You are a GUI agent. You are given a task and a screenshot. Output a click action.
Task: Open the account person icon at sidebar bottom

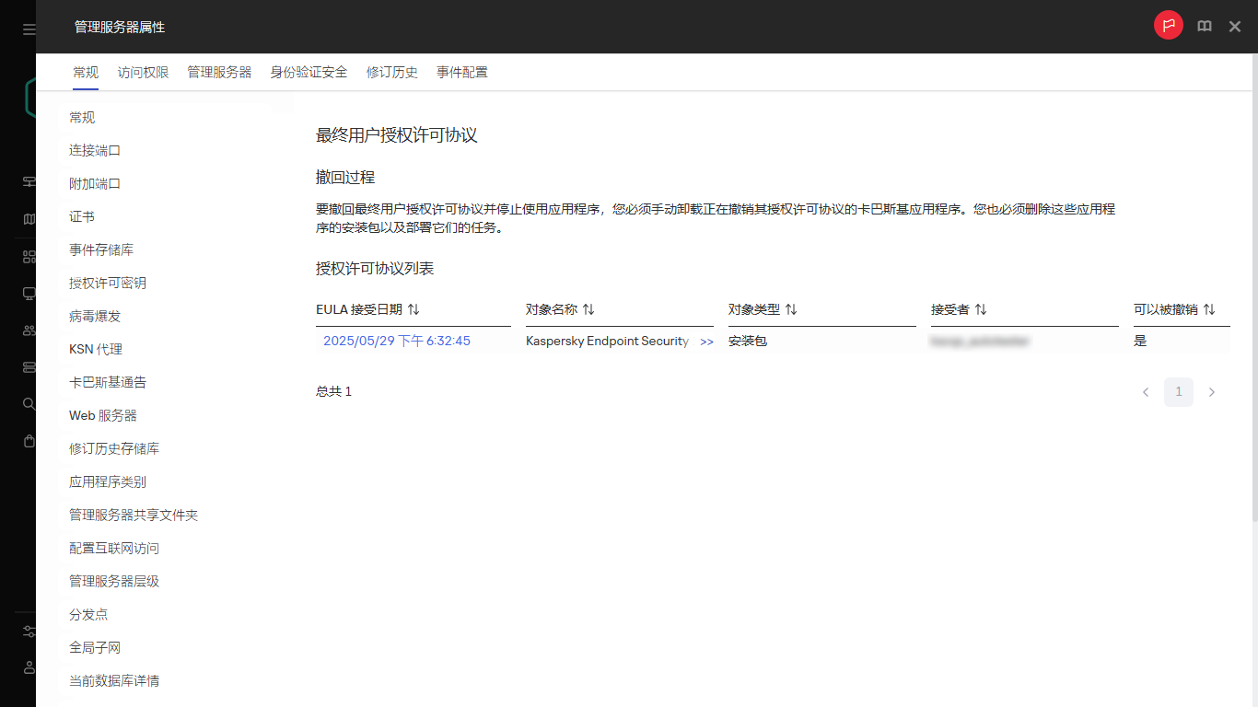28,667
